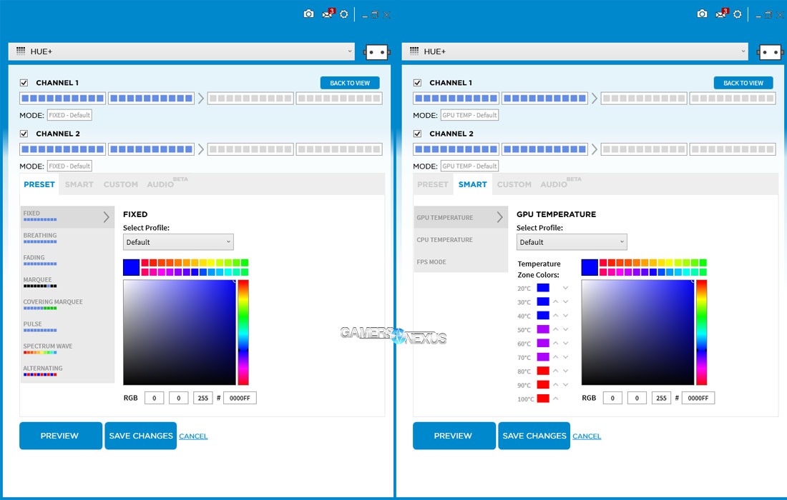Click the down arrow beside the 20°C zone
The image size is (787, 500).
tap(566, 288)
